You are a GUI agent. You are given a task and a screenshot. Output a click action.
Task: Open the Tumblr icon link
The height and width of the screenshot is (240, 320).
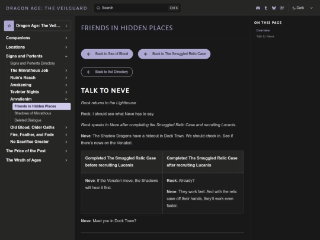266,8
